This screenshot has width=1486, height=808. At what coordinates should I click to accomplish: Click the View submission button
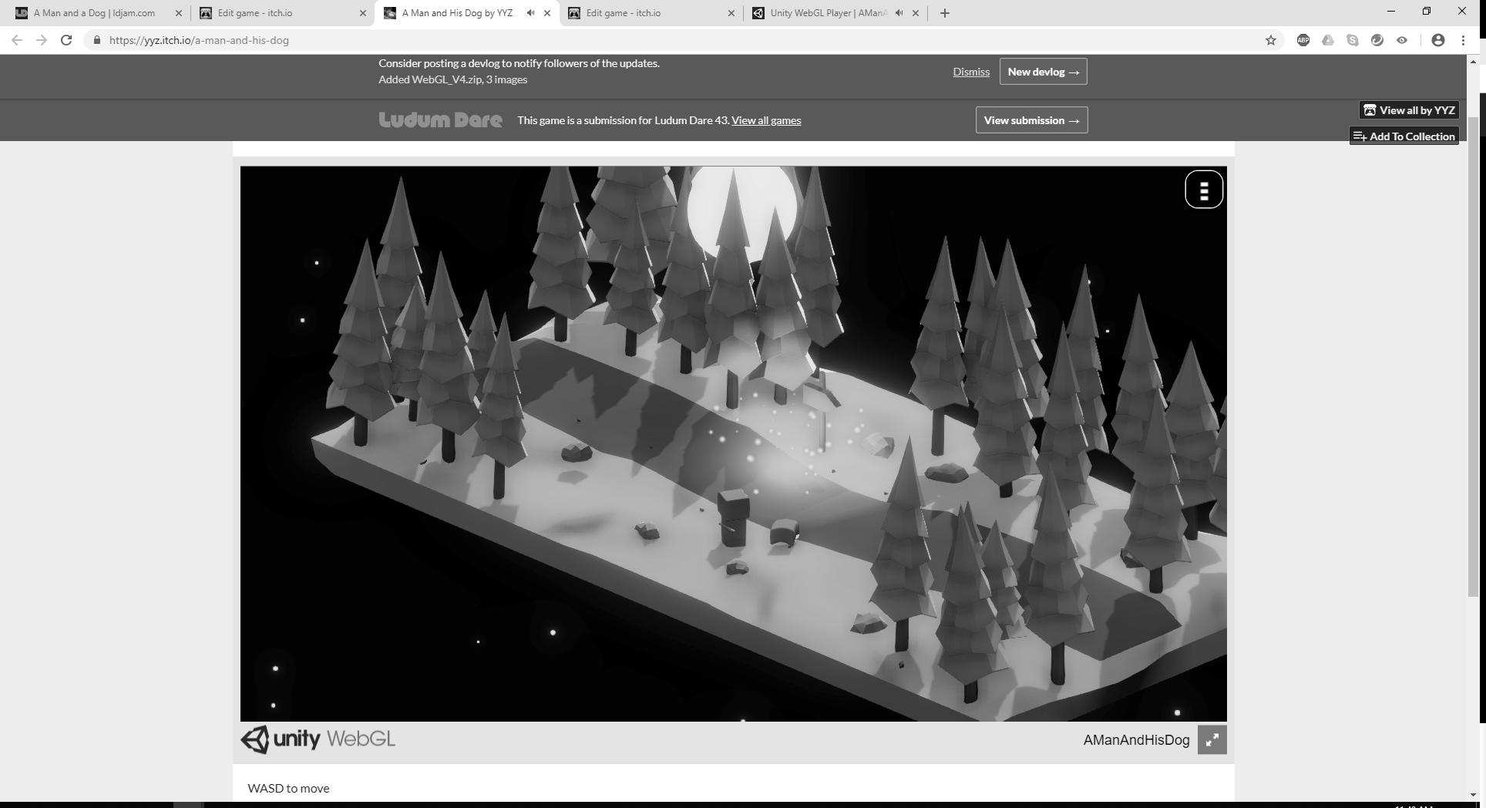click(x=1031, y=120)
